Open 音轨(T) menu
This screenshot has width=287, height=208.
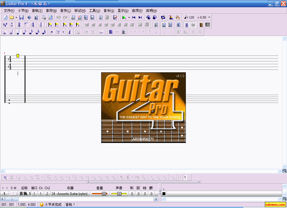pyautogui.click(x=37, y=11)
